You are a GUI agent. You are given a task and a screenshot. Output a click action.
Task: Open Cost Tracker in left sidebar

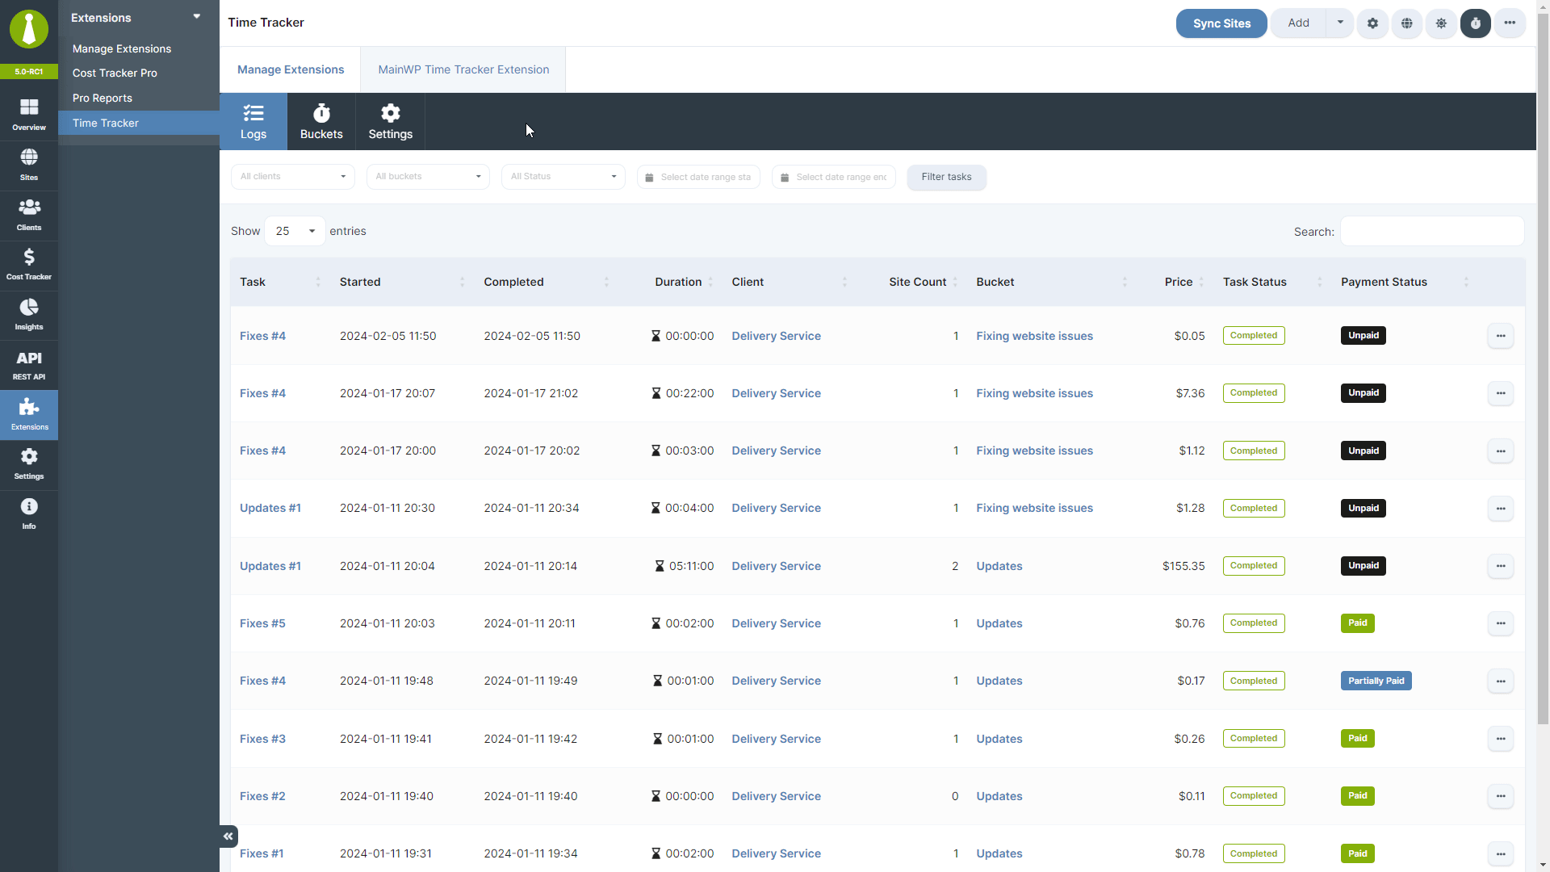click(x=29, y=264)
